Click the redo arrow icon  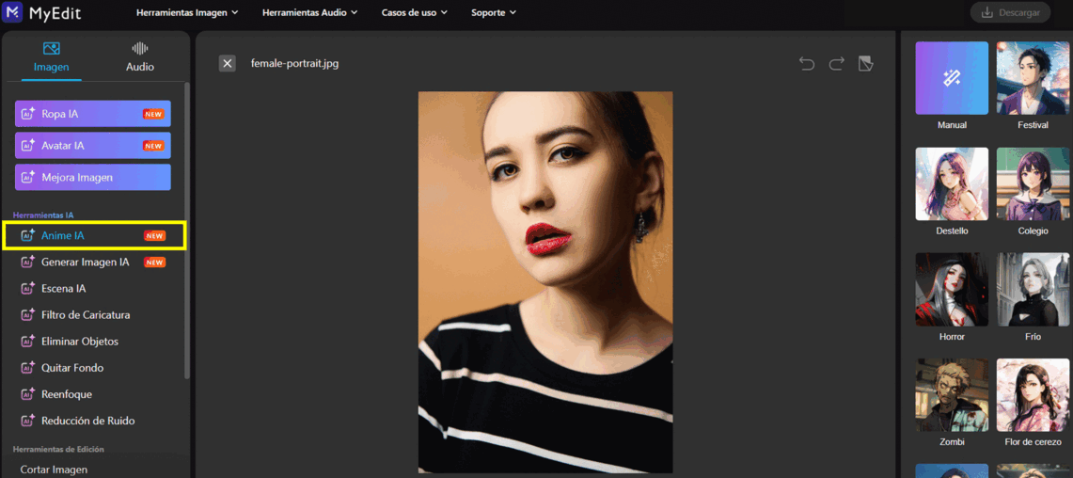pyautogui.click(x=836, y=64)
